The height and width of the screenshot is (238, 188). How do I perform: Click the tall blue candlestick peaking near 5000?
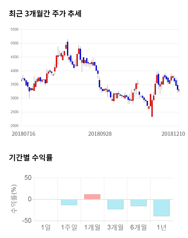click(x=68, y=48)
